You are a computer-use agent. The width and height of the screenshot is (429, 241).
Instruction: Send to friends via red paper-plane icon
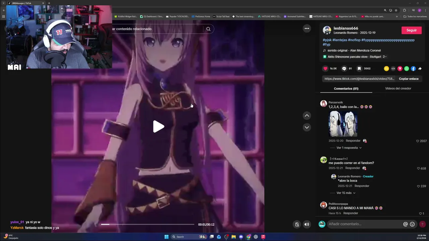(400, 69)
